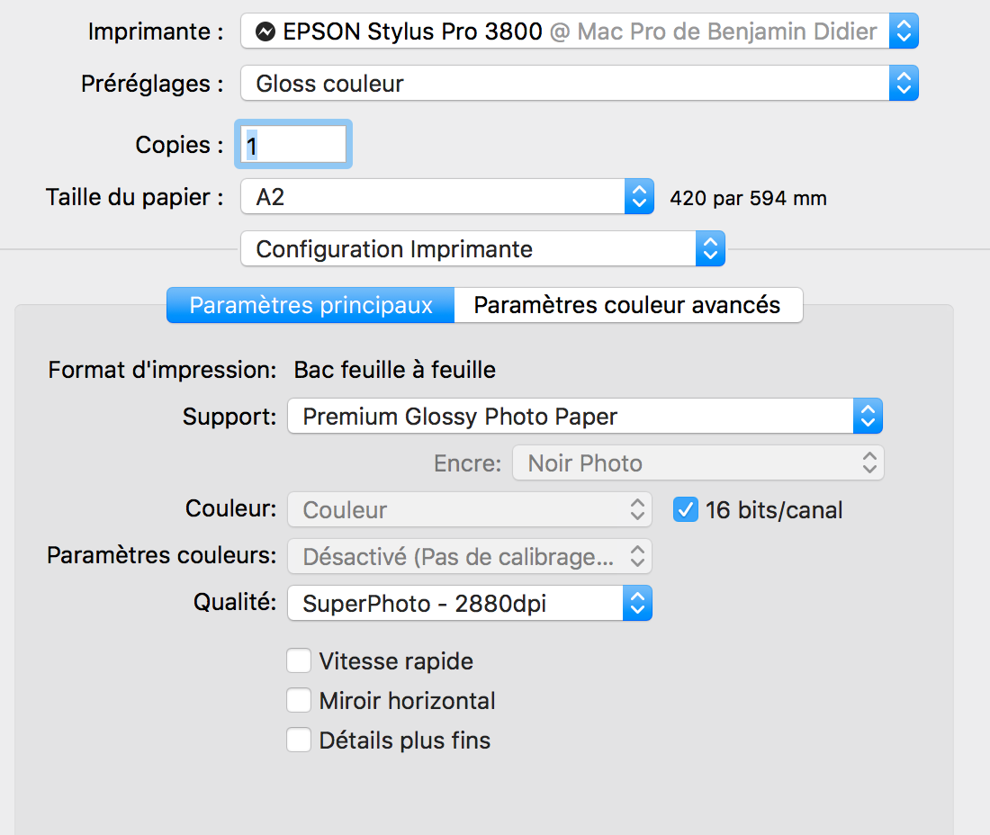Enable the Vitesse rapide checkbox
Viewport: 990px width, 835px height.
tap(299, 661)
